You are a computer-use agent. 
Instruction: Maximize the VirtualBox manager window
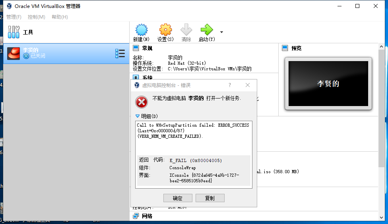point(357,6)
